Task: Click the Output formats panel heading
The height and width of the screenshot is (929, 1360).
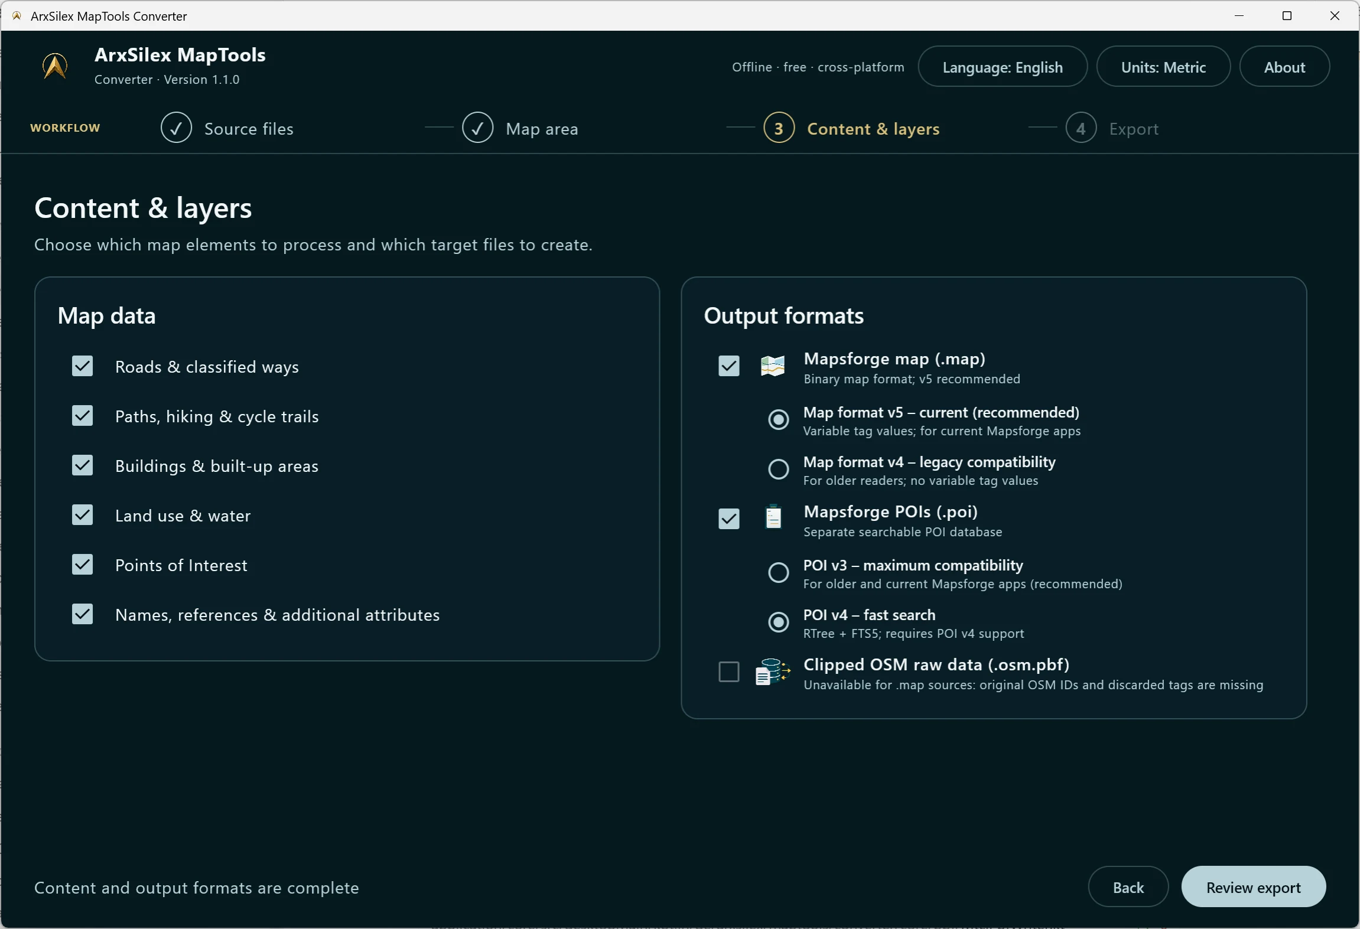Action: click(x=783, y=316)
